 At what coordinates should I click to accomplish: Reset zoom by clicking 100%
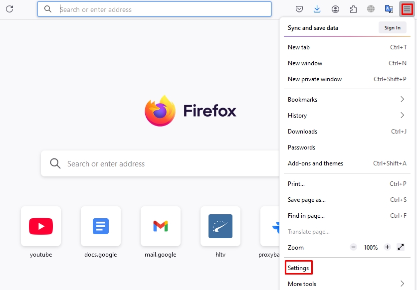(371, 248)
